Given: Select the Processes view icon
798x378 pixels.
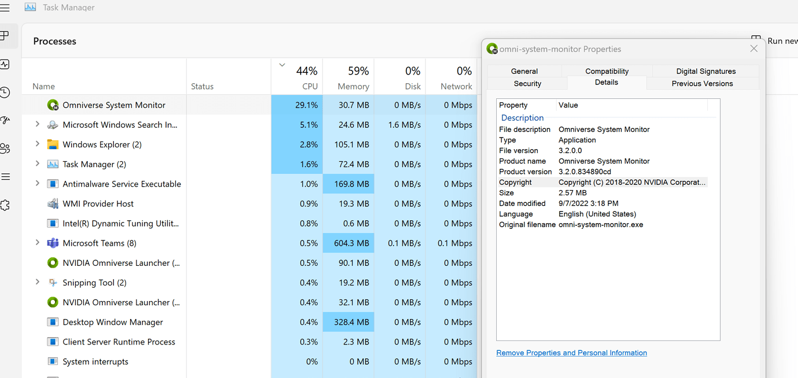Looking at the screenshot, I should point(5,36).
